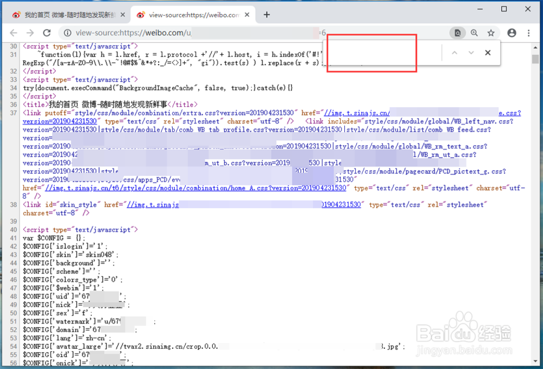This screenshot has width=543, height=369.
Task: Open the skin_style //img.t.sinajs link
Action: [x=153, y=204]
